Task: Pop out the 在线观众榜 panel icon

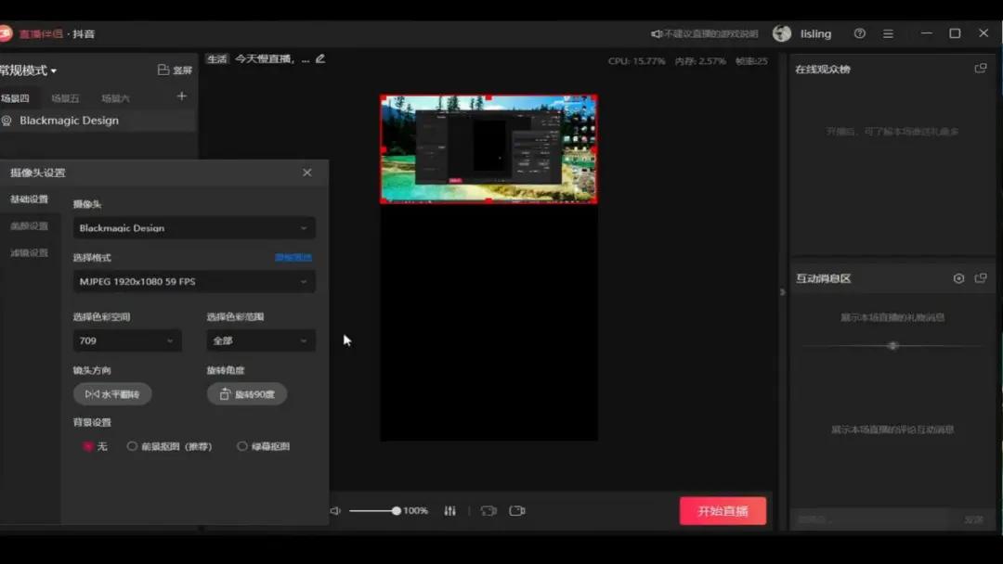Action: coord(981,68)
